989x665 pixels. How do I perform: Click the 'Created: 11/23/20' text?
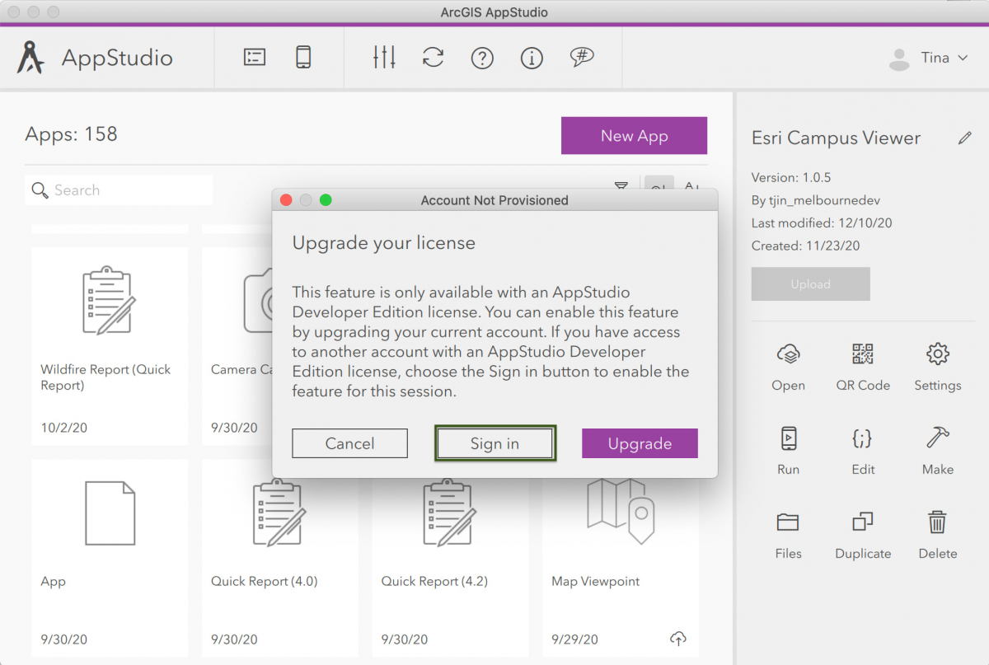[806, 246]
